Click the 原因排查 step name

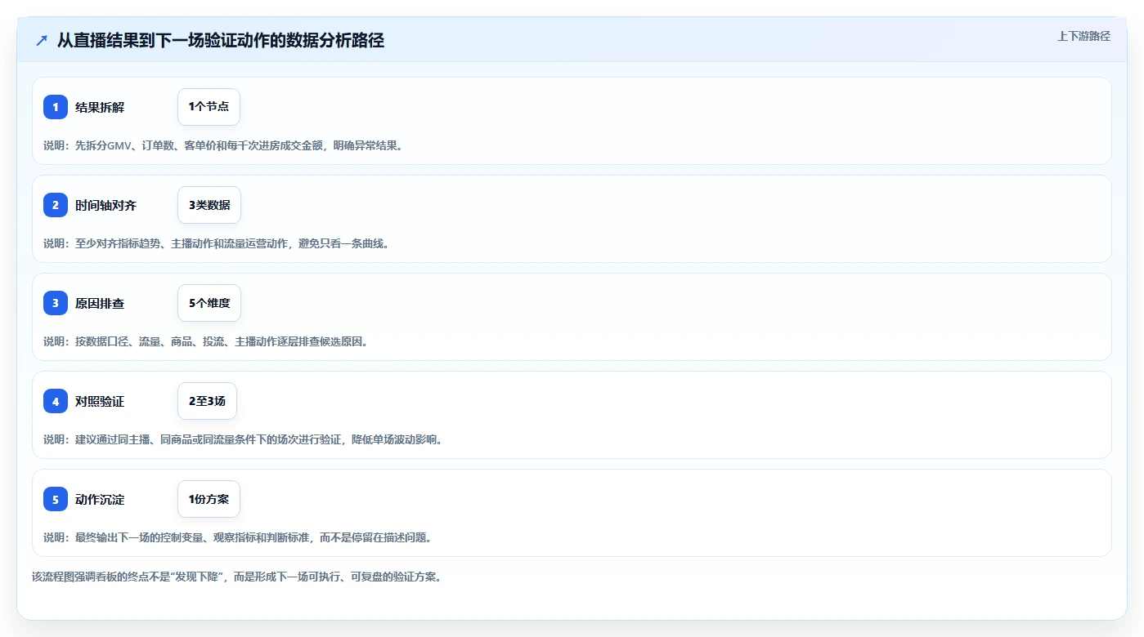[100, 303]
